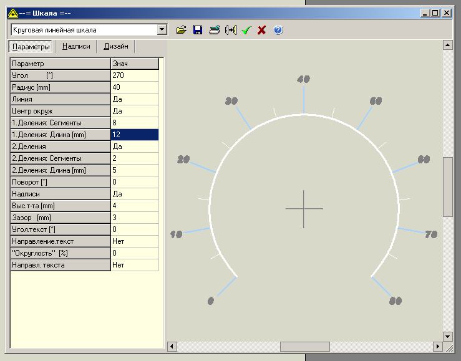Click the Угол value field 270
Viewport: 461px width, 361px height.
tap(134, 75)
